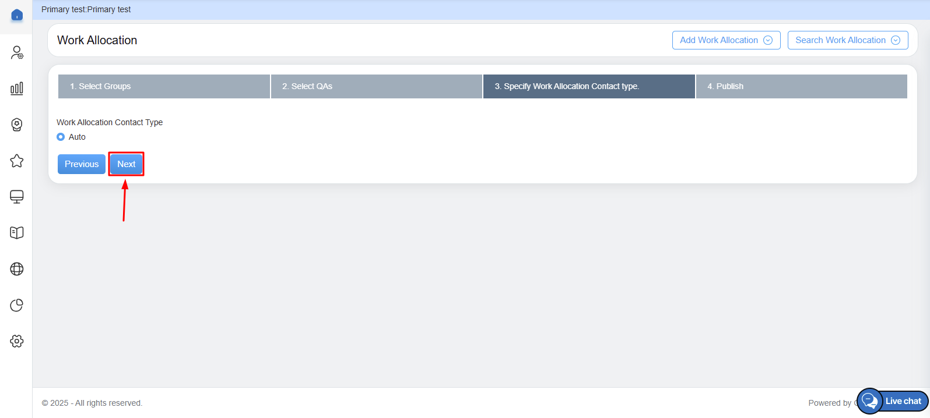This screenshot has height=418, width=930.
Task: Go to the 1. Select Groups step
Action: tap(164, 86)
